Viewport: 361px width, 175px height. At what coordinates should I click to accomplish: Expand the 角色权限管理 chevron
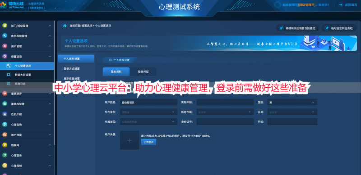point(50,36)
